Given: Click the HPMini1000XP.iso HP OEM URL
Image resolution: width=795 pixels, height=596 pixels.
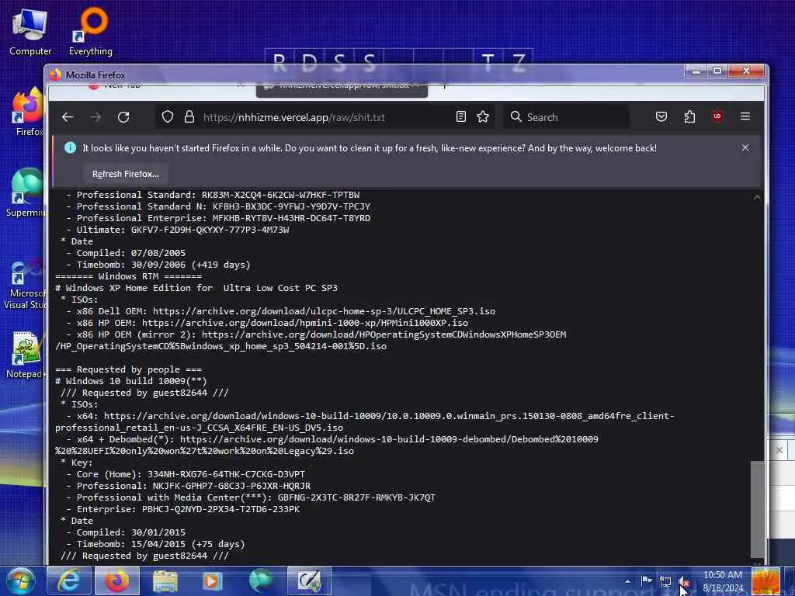Looking at the screenshot, I should (304, 323).
